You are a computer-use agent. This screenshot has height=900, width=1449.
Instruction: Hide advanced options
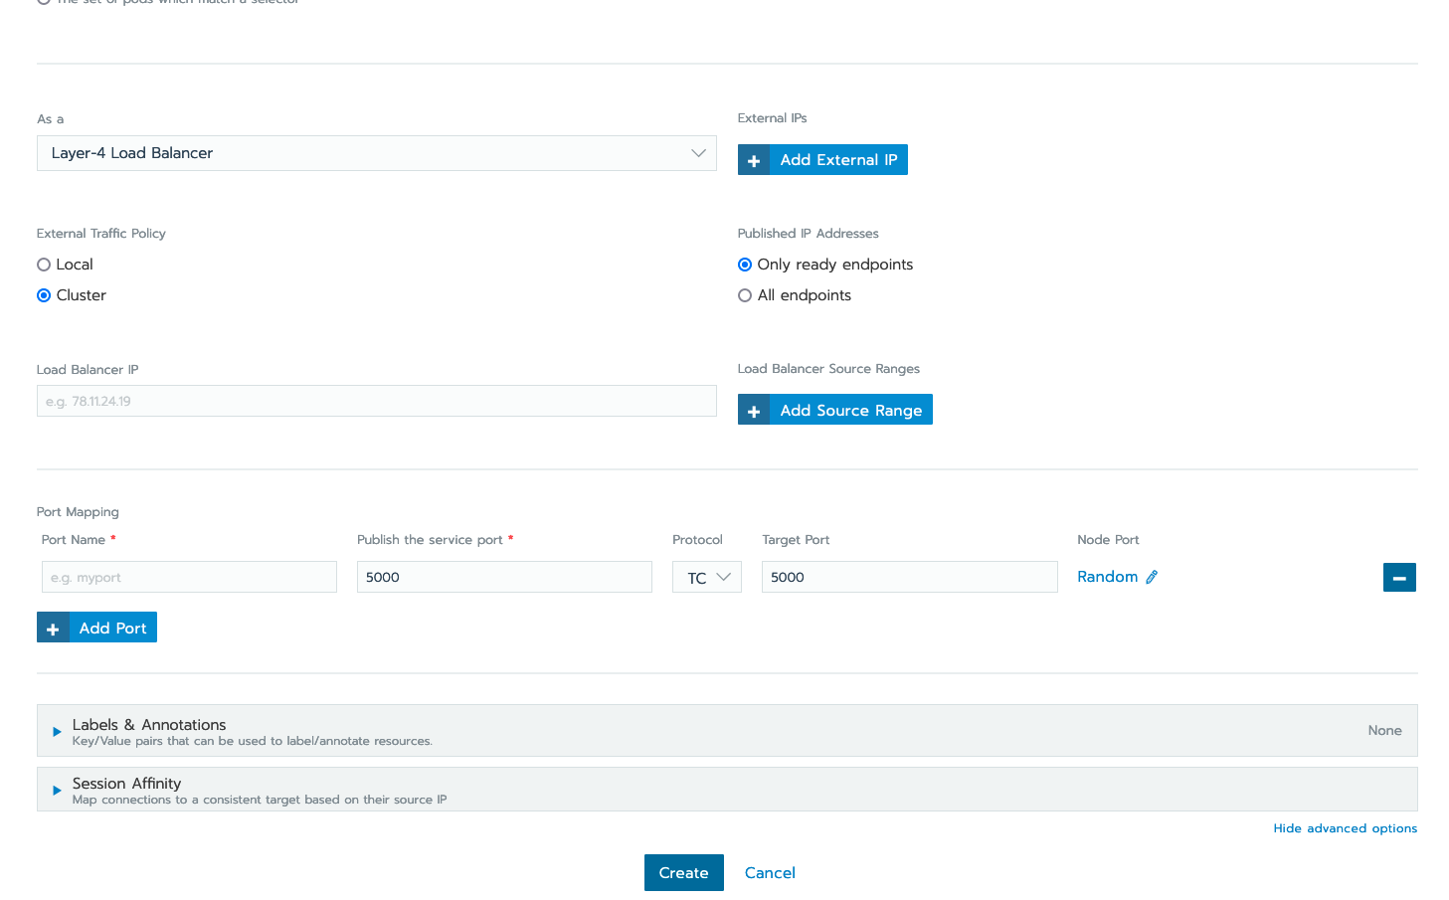coord(1345,827)
